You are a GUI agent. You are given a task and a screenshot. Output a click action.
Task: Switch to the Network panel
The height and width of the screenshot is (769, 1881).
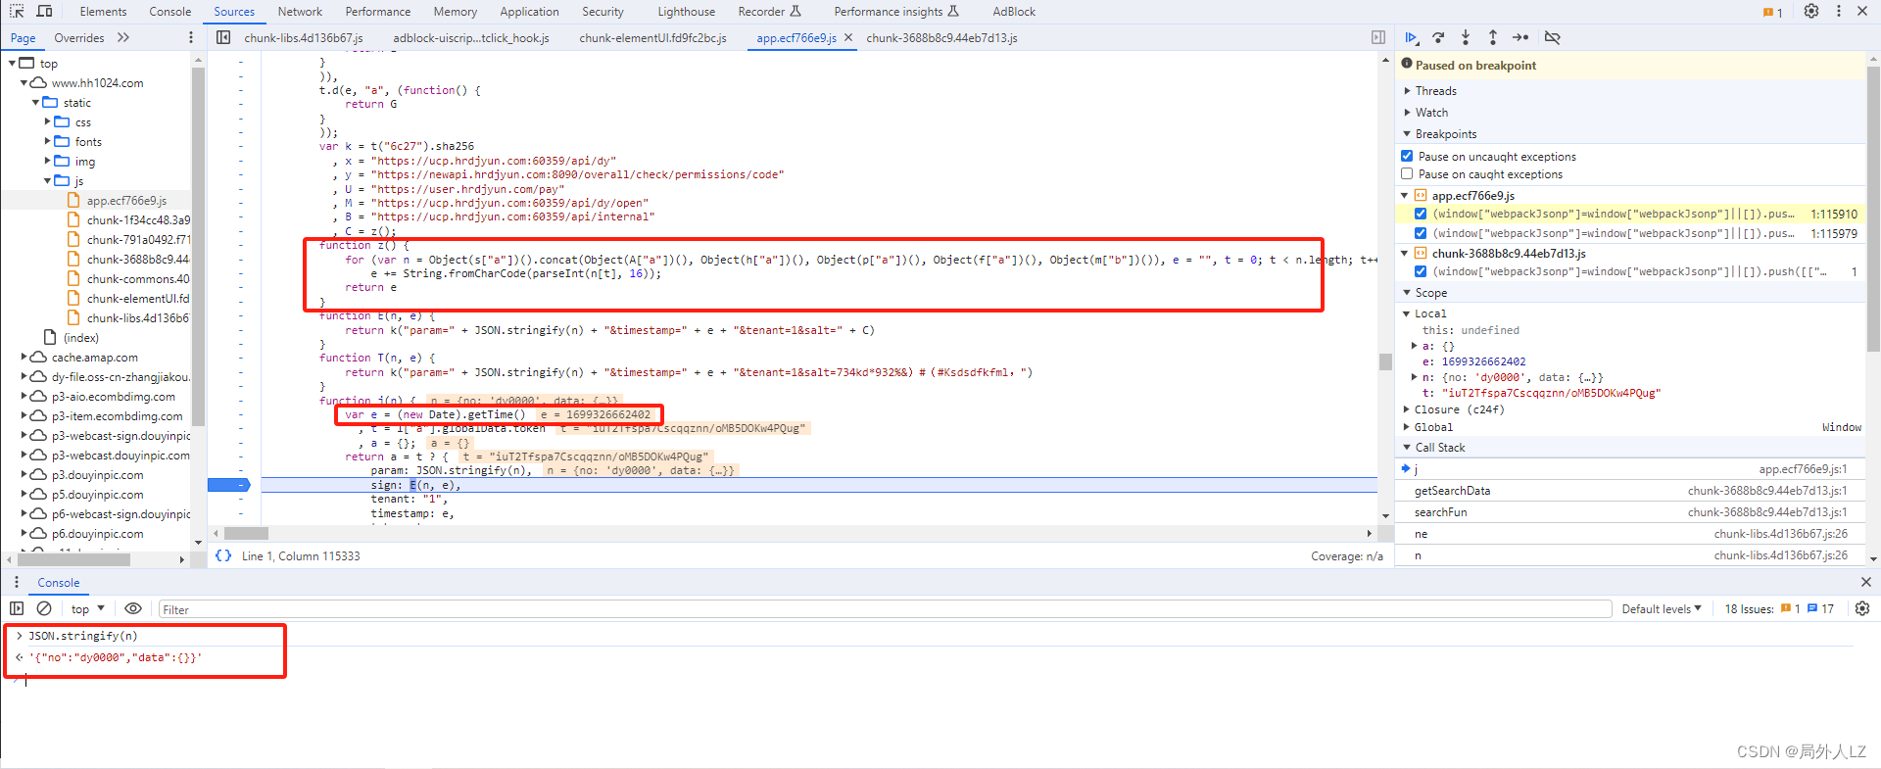[x=300, y=12]
